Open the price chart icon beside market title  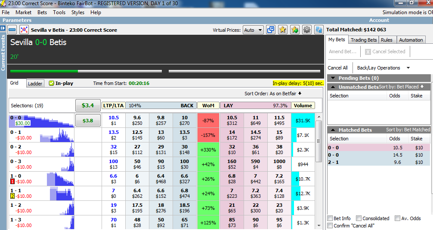pos(24,30)
